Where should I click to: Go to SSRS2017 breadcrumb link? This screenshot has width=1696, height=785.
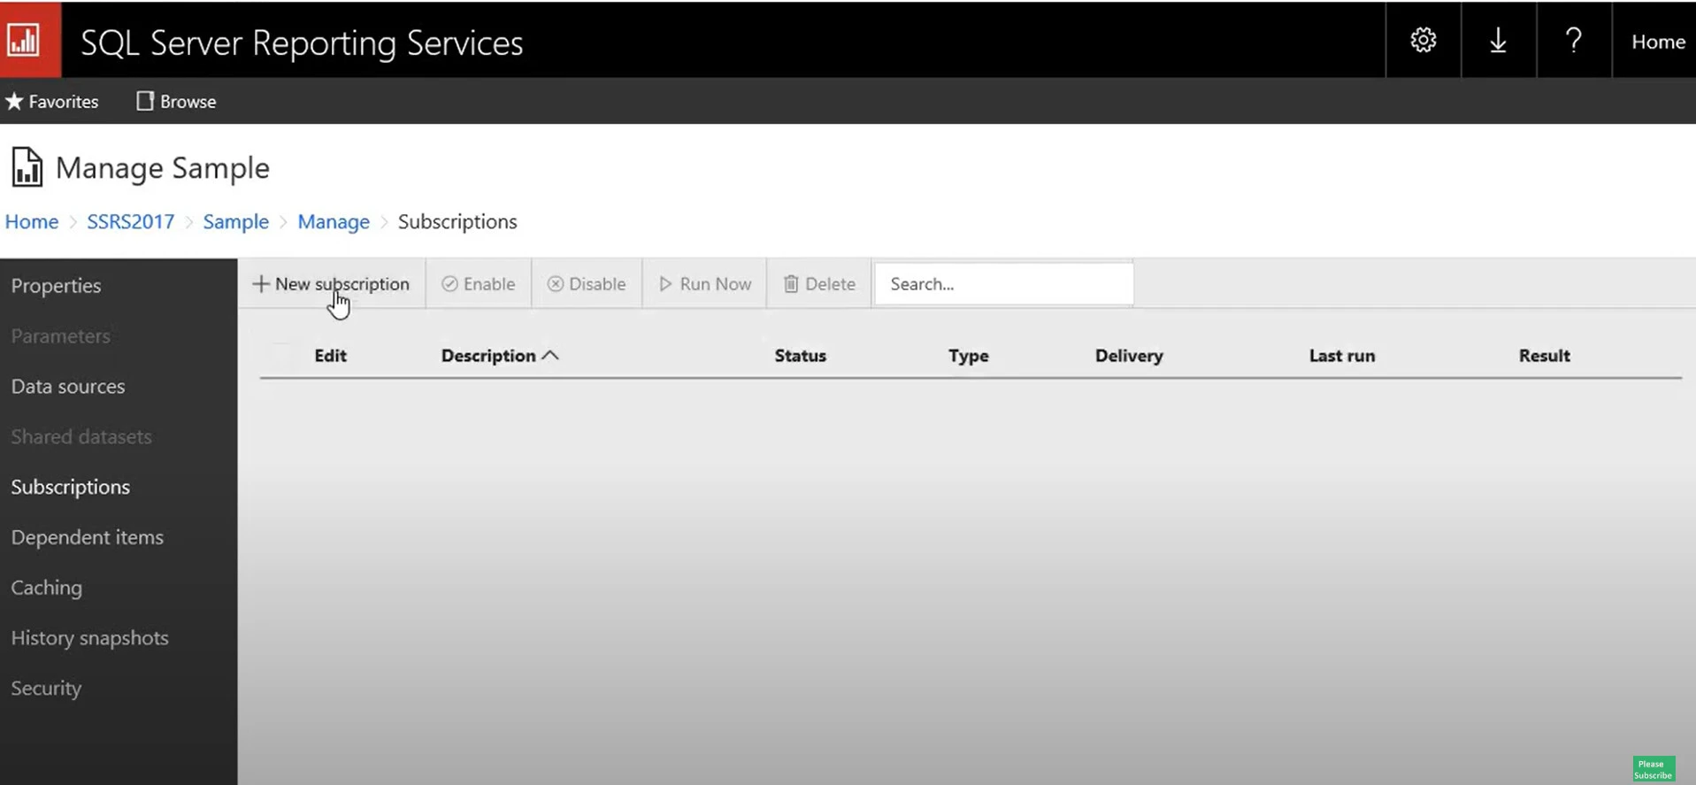(x=130, y=222)
